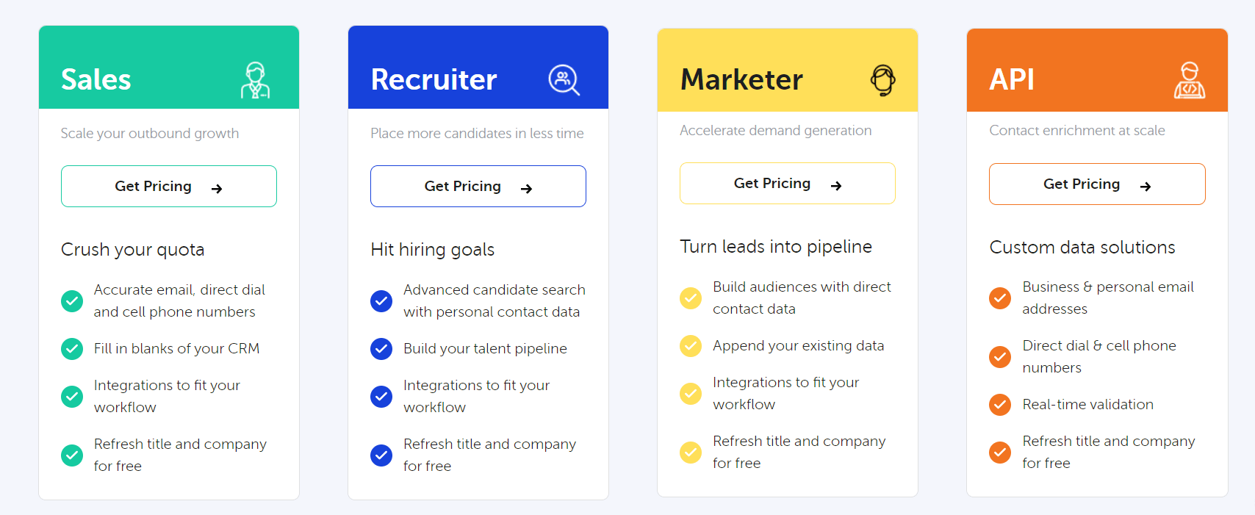Click the arrow inside Sales Get Pricing button
The height and width of the screenshot is (515, 1255).
pyautogui.click(x=217, y=188)
